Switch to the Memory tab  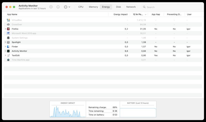pyautogui.click(x=93, y=7)
